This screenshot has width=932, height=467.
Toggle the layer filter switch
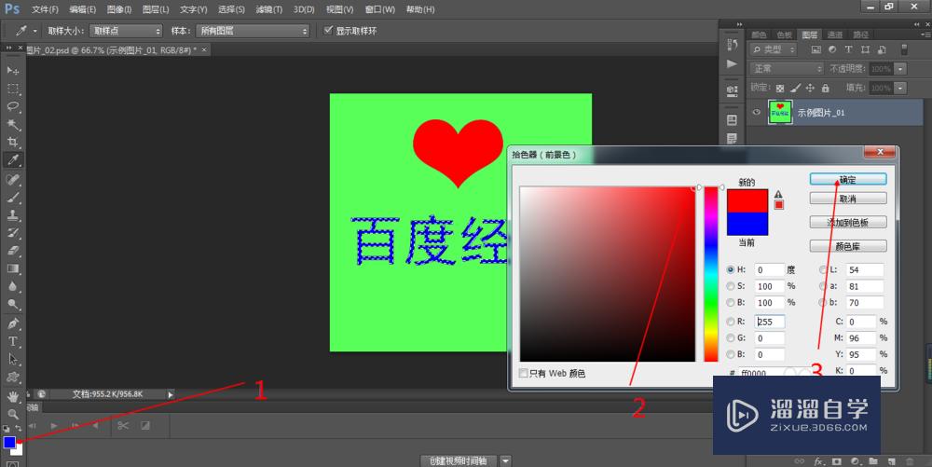tap(904, 50)
